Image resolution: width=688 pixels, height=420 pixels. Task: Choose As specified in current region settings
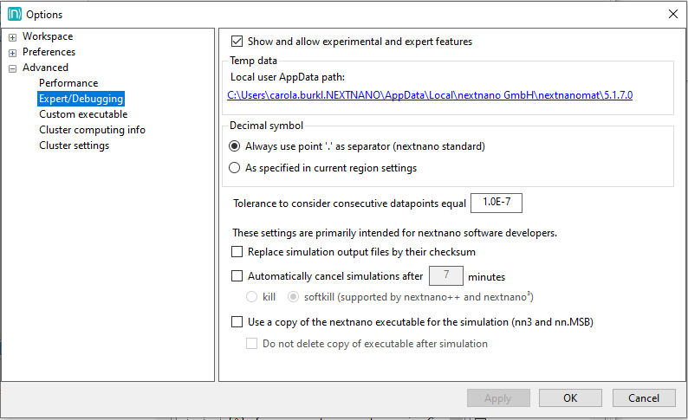point(234,168)
